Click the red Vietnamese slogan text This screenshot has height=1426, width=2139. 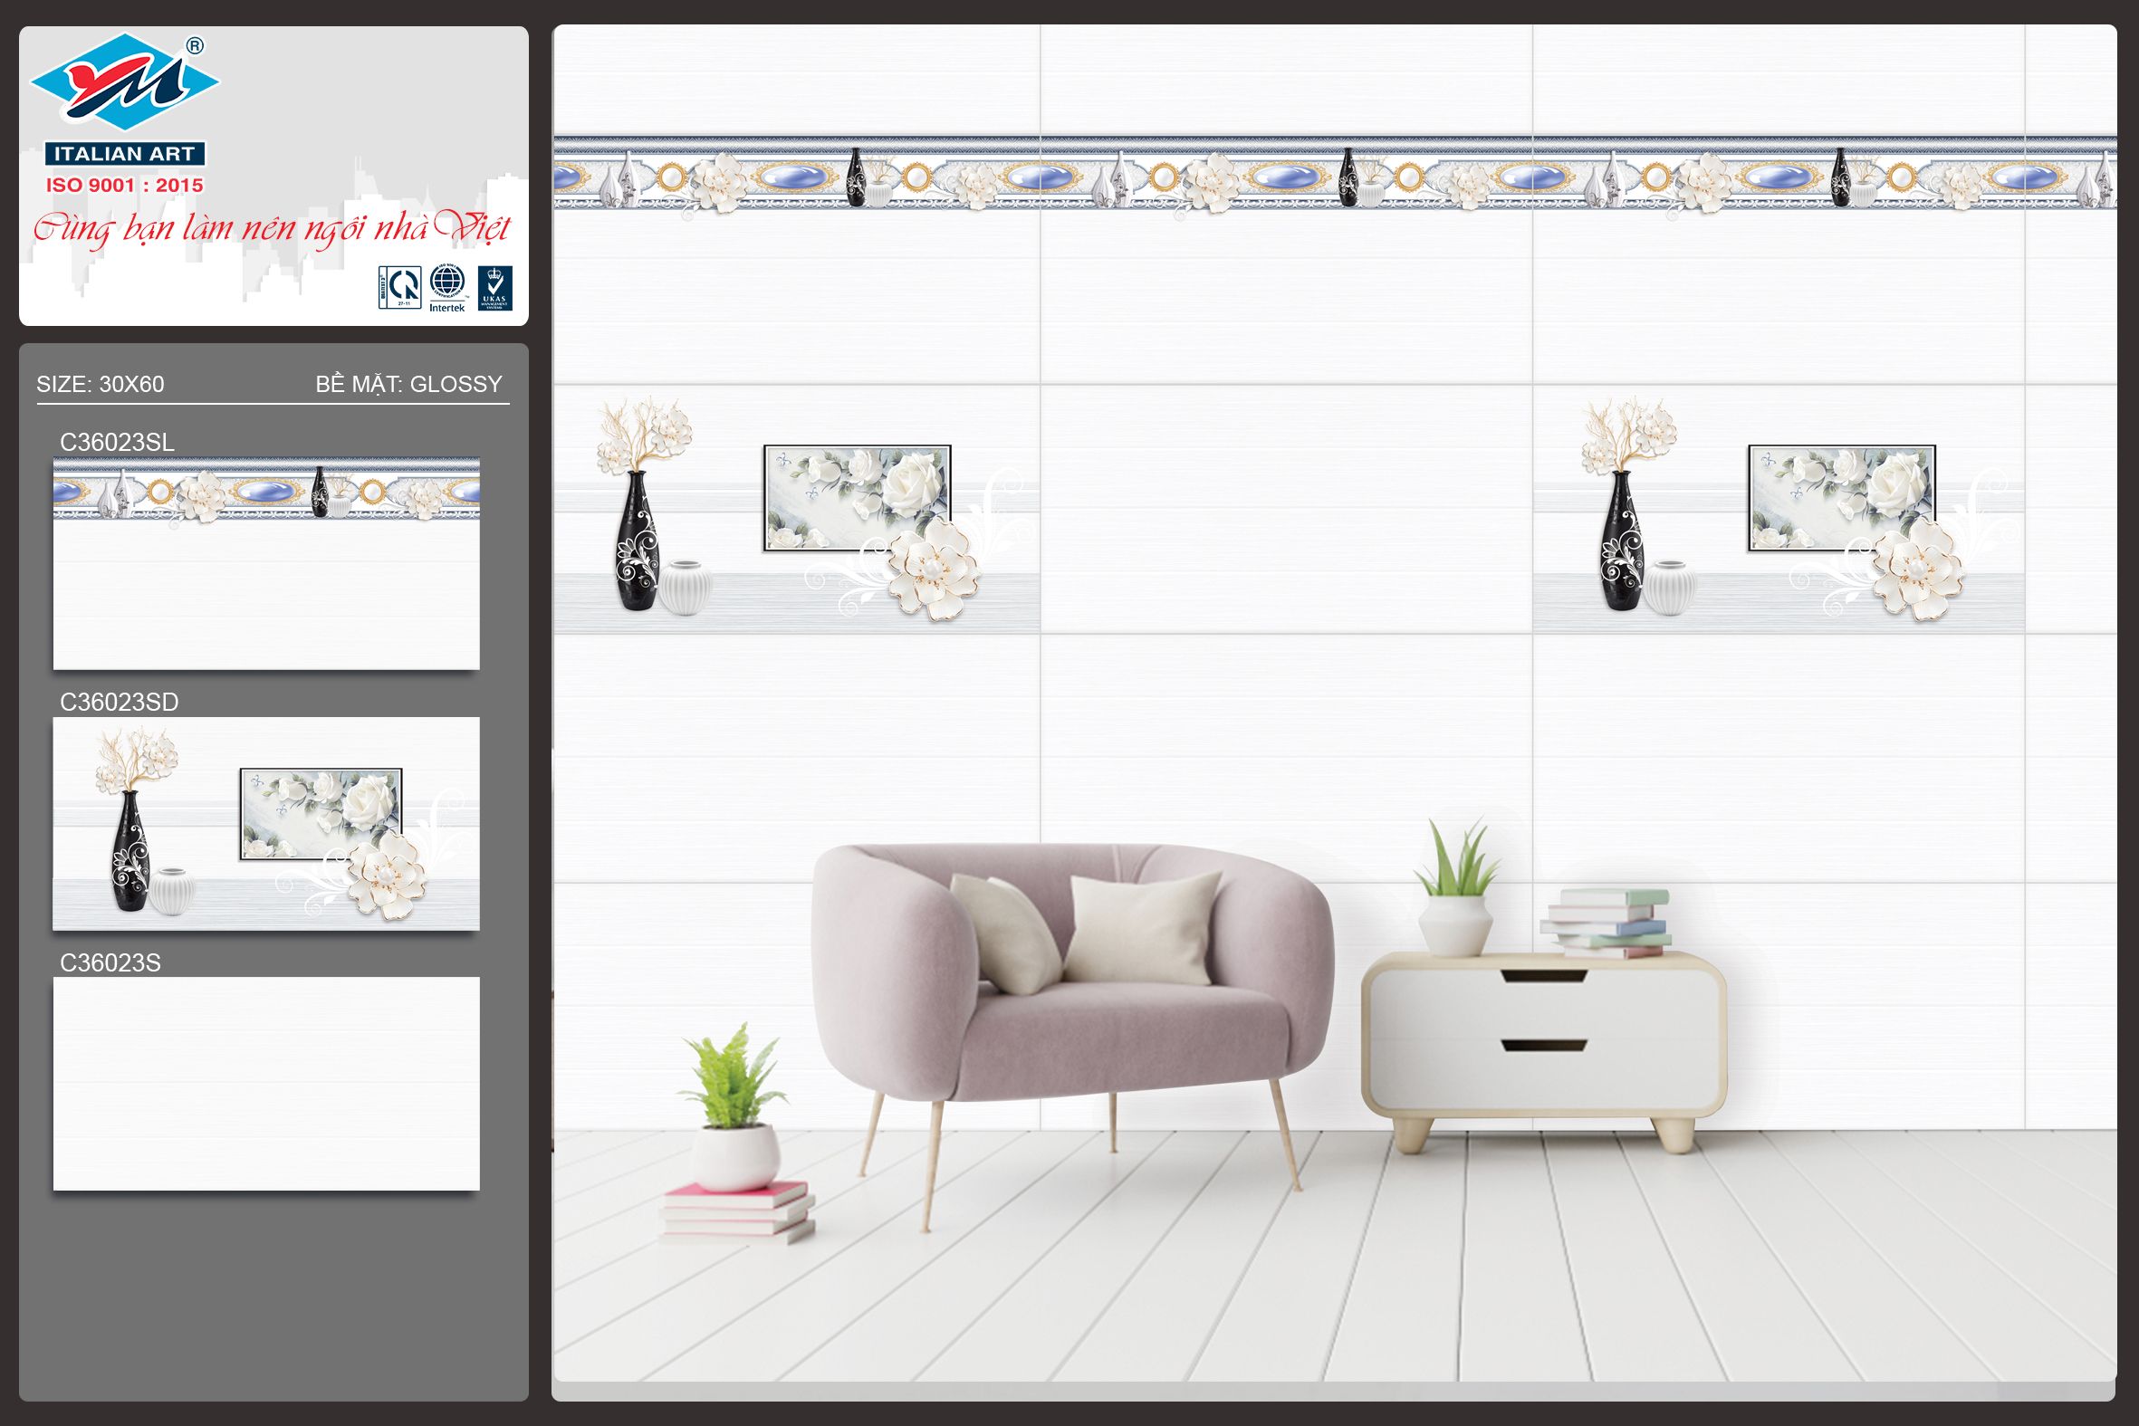272,227
